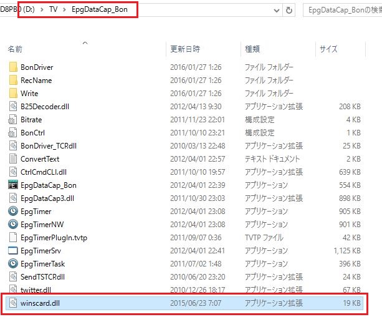Expand chevron after TV in path
Image resolution: width=382 pixels, height=322 pixels.
click(65, 10)
